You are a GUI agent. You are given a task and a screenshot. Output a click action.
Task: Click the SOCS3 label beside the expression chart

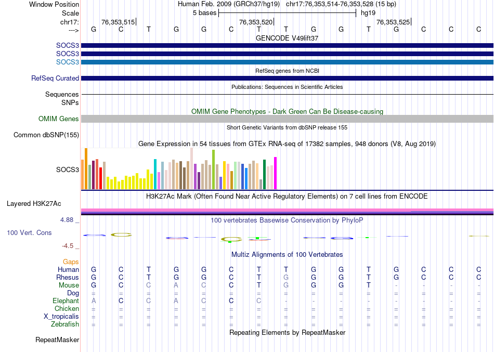pyautogui.click(x=68, y=170)
